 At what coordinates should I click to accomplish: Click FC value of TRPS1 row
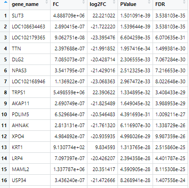[x=69, y=92]
